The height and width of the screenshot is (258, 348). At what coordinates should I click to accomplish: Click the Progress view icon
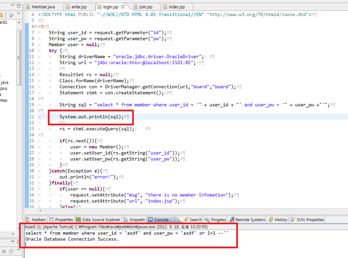point(207,220)
